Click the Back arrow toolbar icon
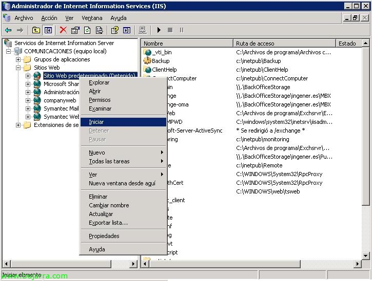The height and width of the screenshot is (281, 372). click(8, 30)
